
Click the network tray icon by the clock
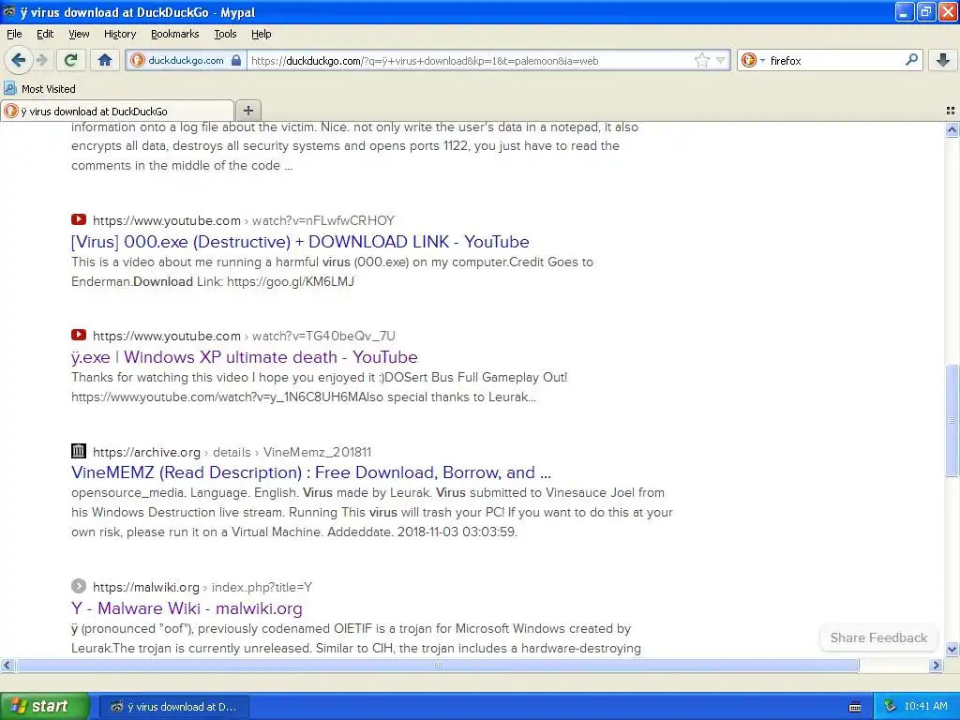(x=890, y=707)
